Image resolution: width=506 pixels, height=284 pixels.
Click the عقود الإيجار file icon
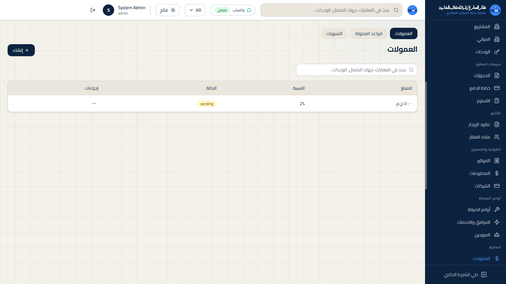(497, 124)
